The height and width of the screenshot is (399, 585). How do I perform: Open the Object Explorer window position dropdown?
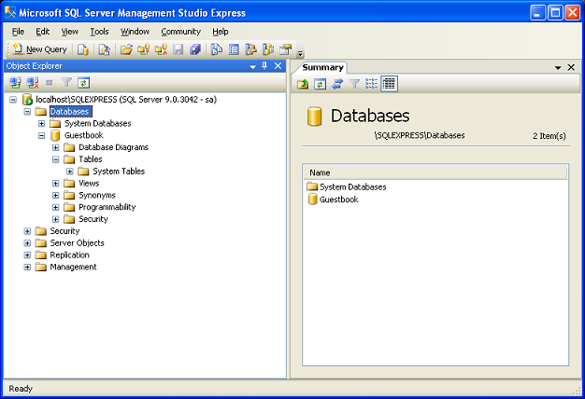click(252, 66)
